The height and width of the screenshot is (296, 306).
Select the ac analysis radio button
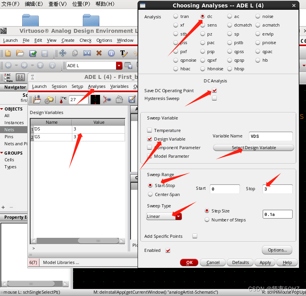click(x=230, y=16)
